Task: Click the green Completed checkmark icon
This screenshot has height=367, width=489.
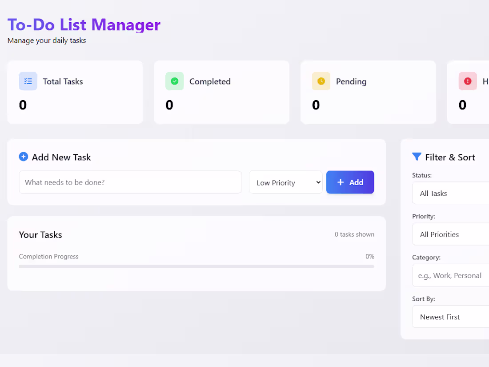Action: click(x=174, y=81)
